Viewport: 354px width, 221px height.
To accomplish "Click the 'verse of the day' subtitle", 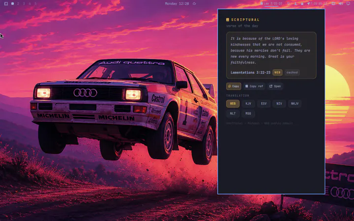I will click(242, 26).
